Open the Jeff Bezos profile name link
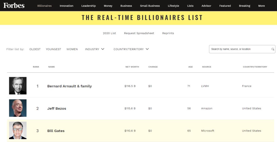The image size is (277, 142). point(57,108)
